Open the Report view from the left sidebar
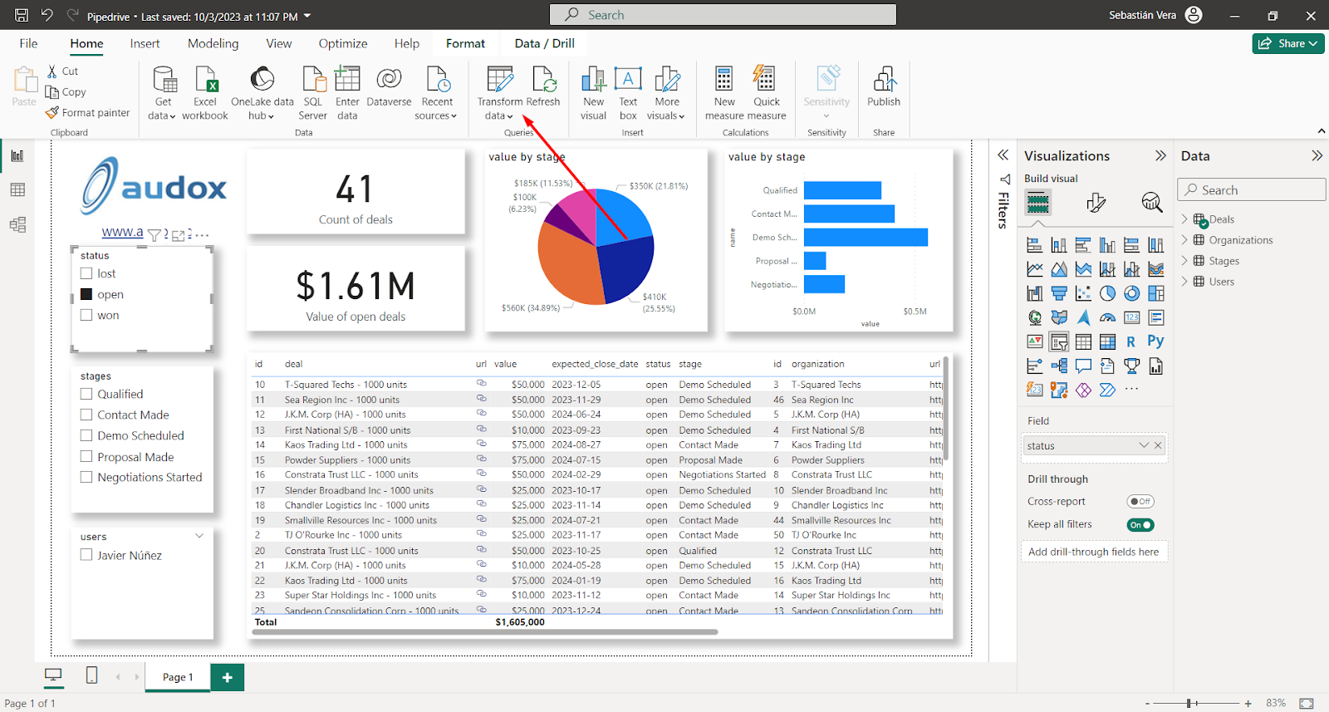1329x712 pixels. click(x=17, y=155)
